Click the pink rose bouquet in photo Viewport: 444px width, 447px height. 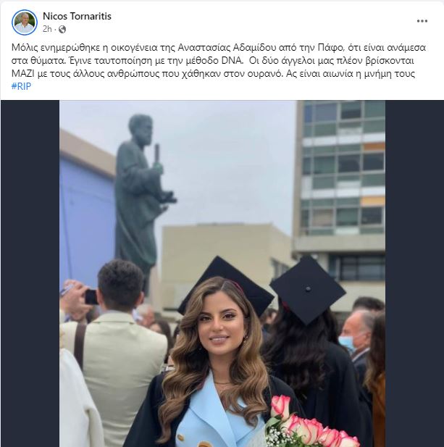point(309,423)
